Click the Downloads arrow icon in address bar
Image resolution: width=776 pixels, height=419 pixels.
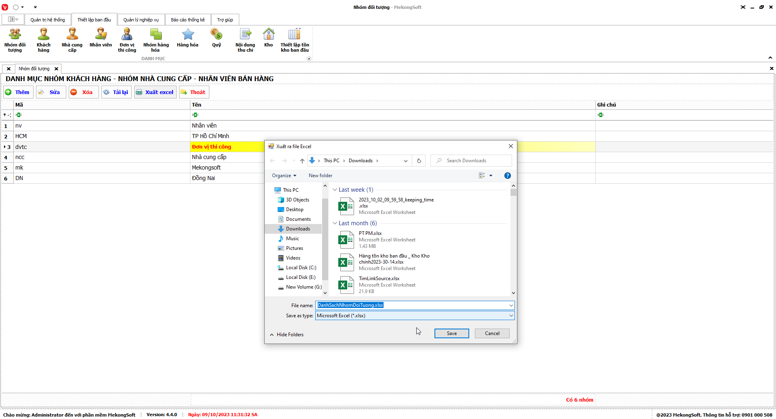pos(312,161)
